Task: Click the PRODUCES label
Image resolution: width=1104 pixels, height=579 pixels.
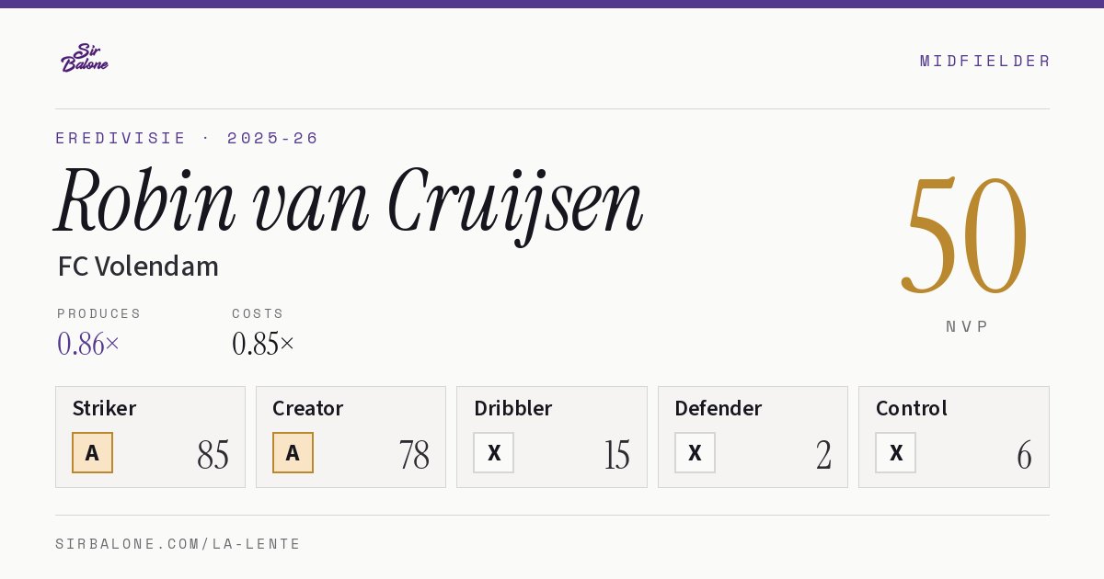Action: 99,313
